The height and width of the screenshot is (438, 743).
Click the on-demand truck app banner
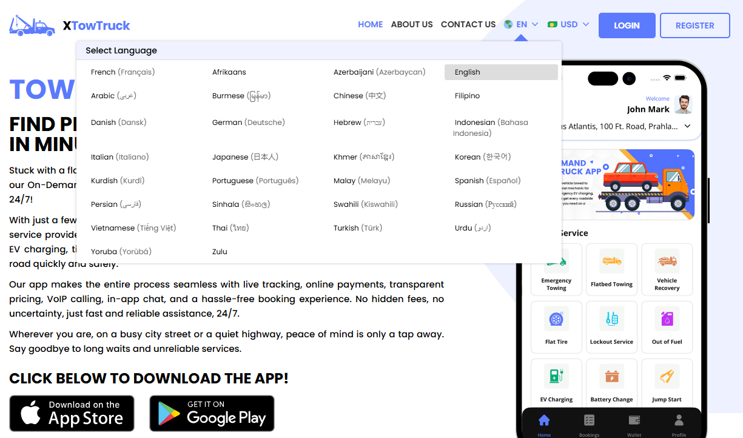628,184
